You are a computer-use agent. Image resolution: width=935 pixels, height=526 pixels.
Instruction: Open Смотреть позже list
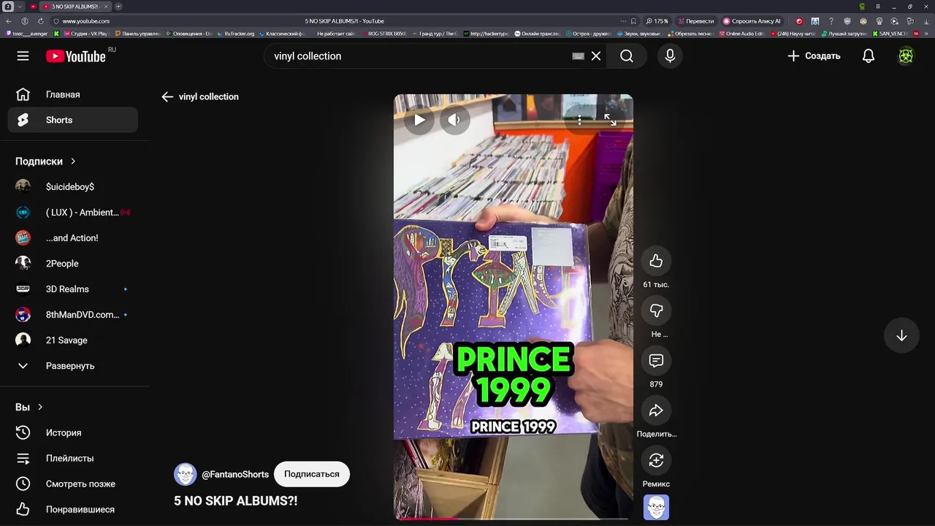[72, 484]
